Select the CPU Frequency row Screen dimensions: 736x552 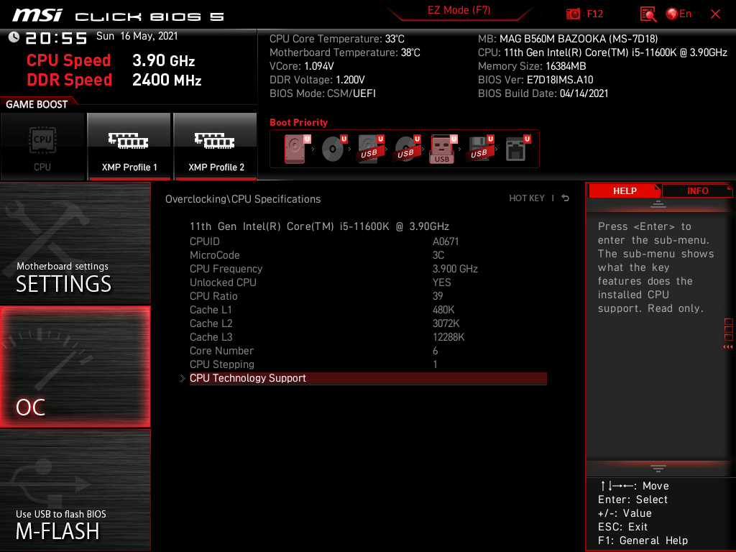click(368, 269)
